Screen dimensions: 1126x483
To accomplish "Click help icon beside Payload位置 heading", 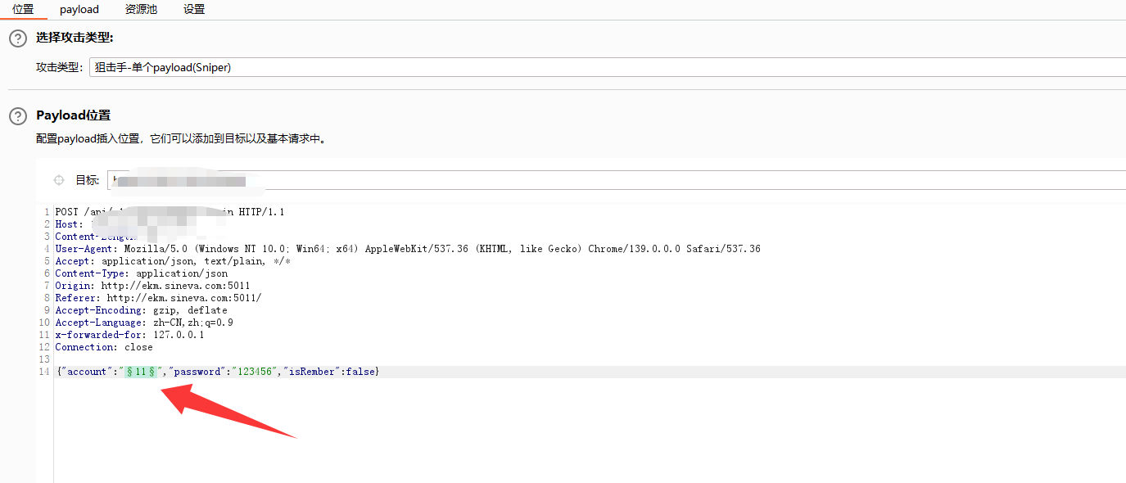I will [17, 116].
